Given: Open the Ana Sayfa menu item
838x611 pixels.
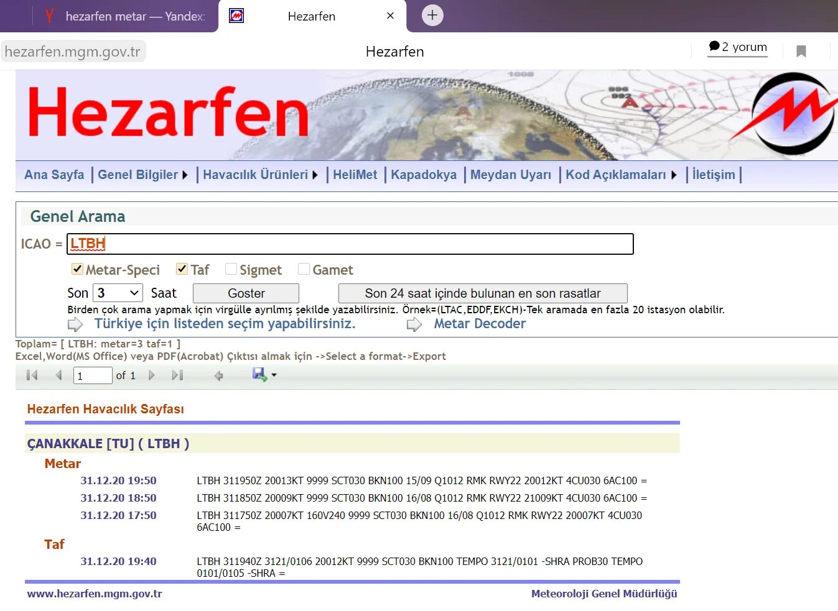Looking at the screenshot, I should 54,175.
